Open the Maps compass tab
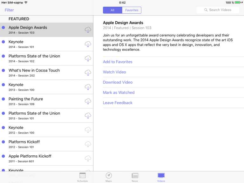Image resolution: width=244 pixels, height=183 pixels. coord(109,177)
